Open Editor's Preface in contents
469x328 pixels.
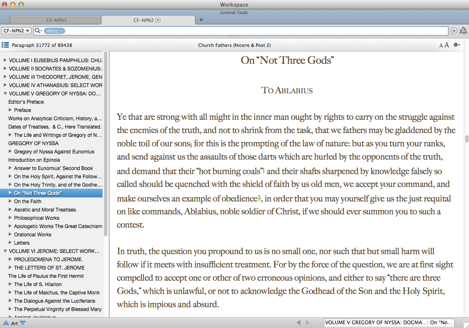click(26, 102)
